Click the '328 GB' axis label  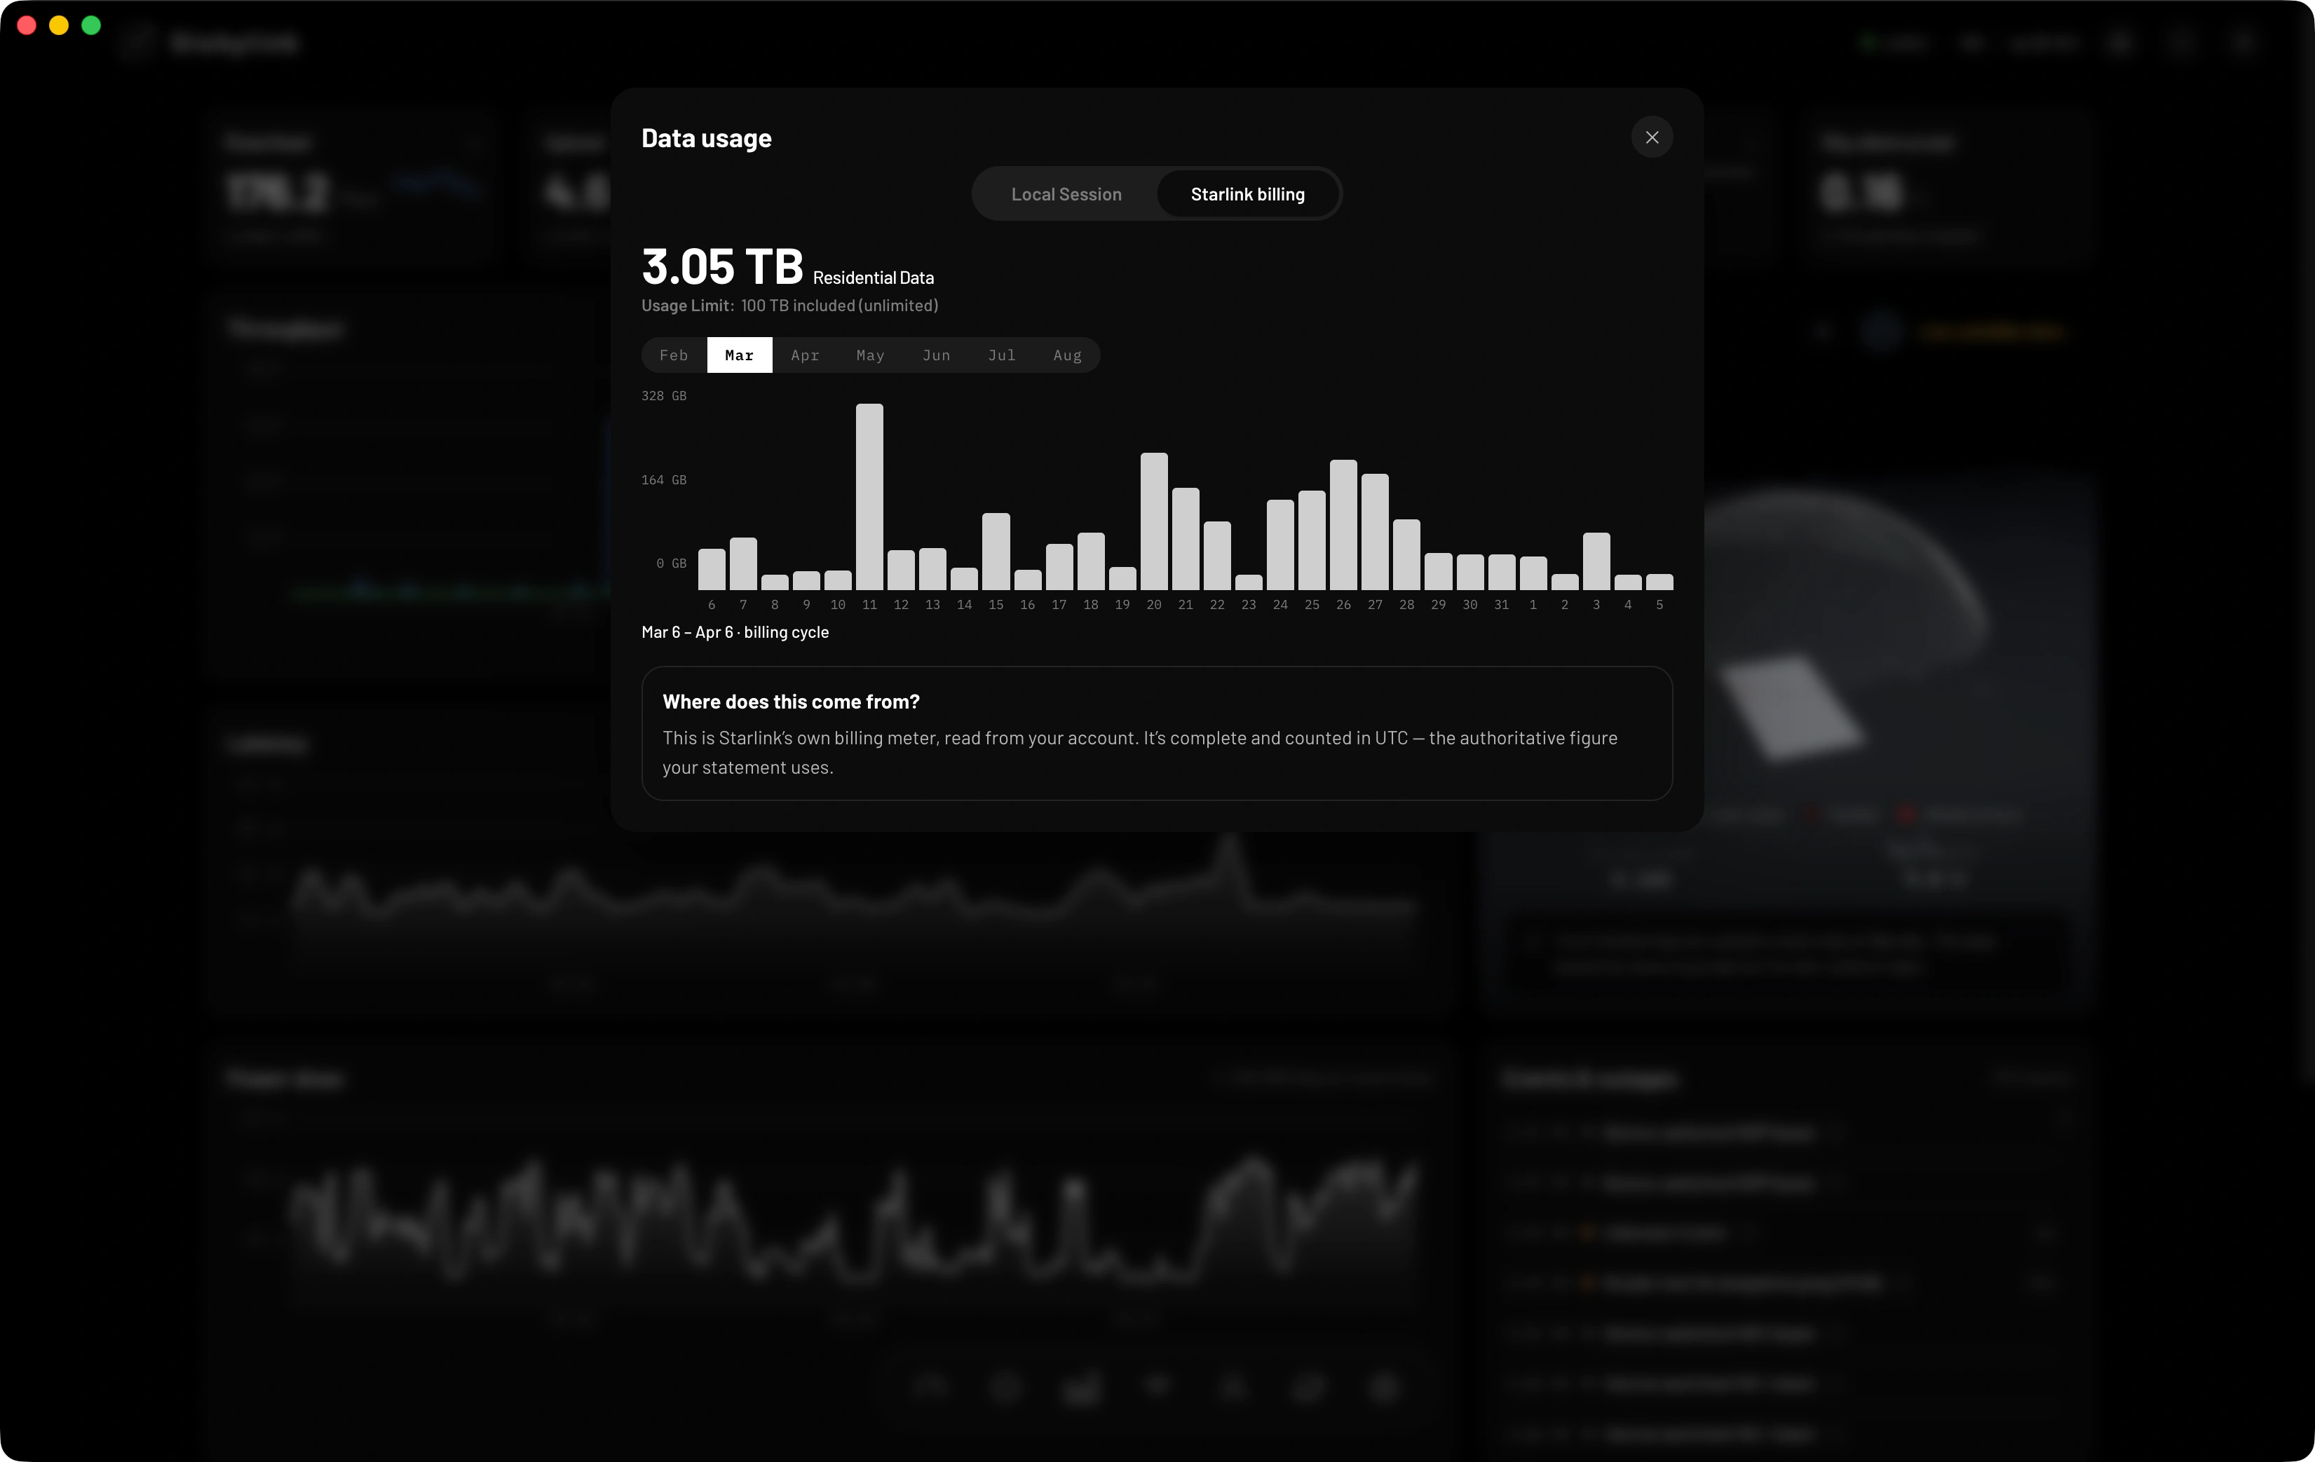click(x=663, y=396)
